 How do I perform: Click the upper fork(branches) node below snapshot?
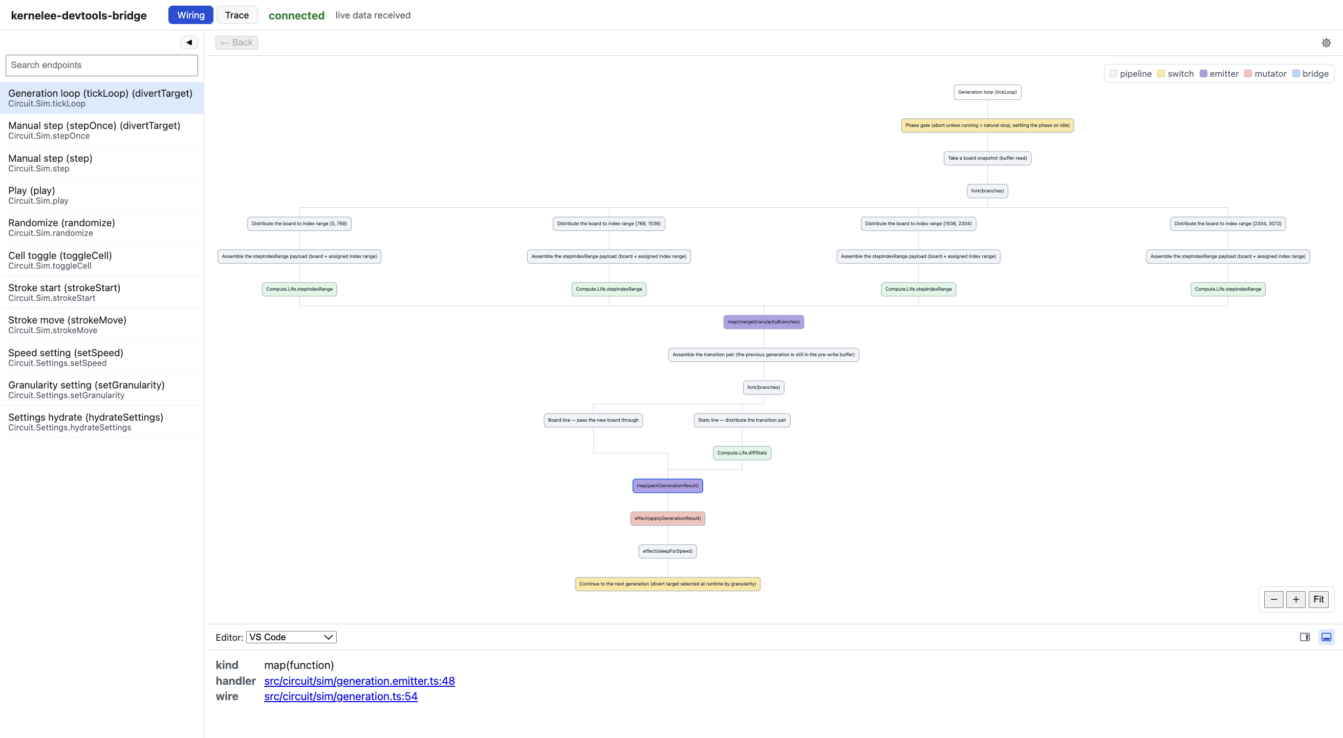987,191
